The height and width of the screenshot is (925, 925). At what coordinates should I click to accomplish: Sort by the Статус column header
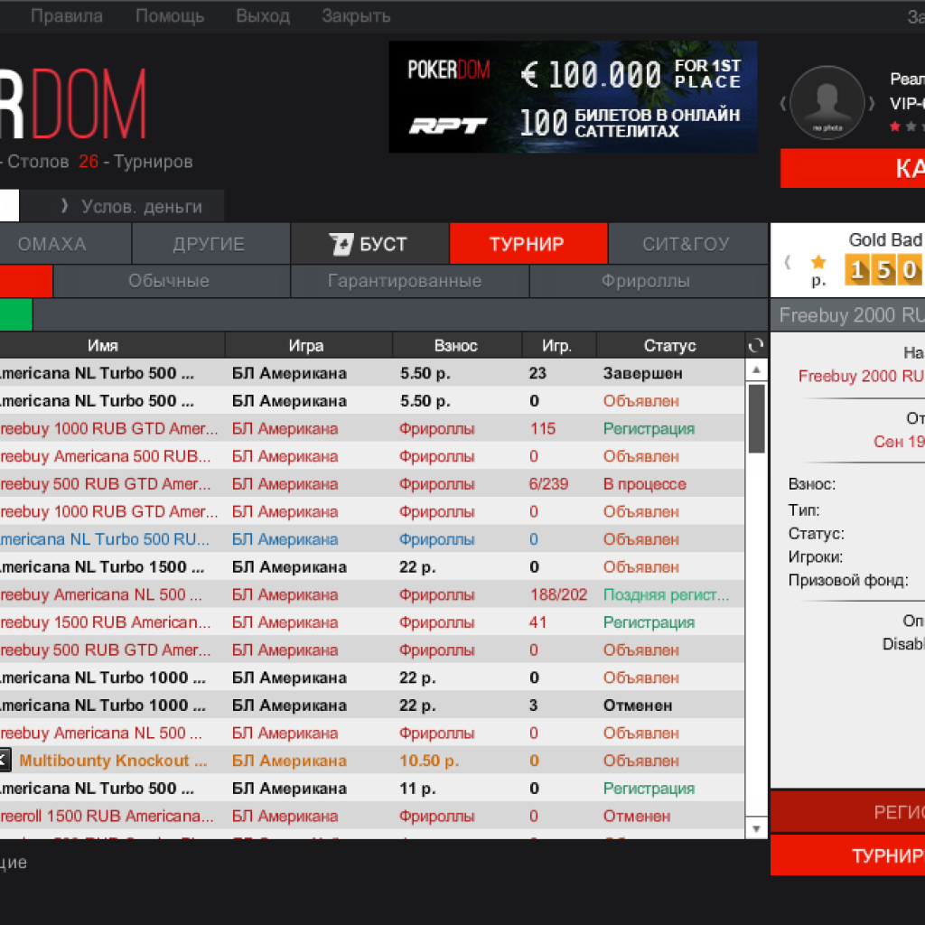tap(671, 346)
